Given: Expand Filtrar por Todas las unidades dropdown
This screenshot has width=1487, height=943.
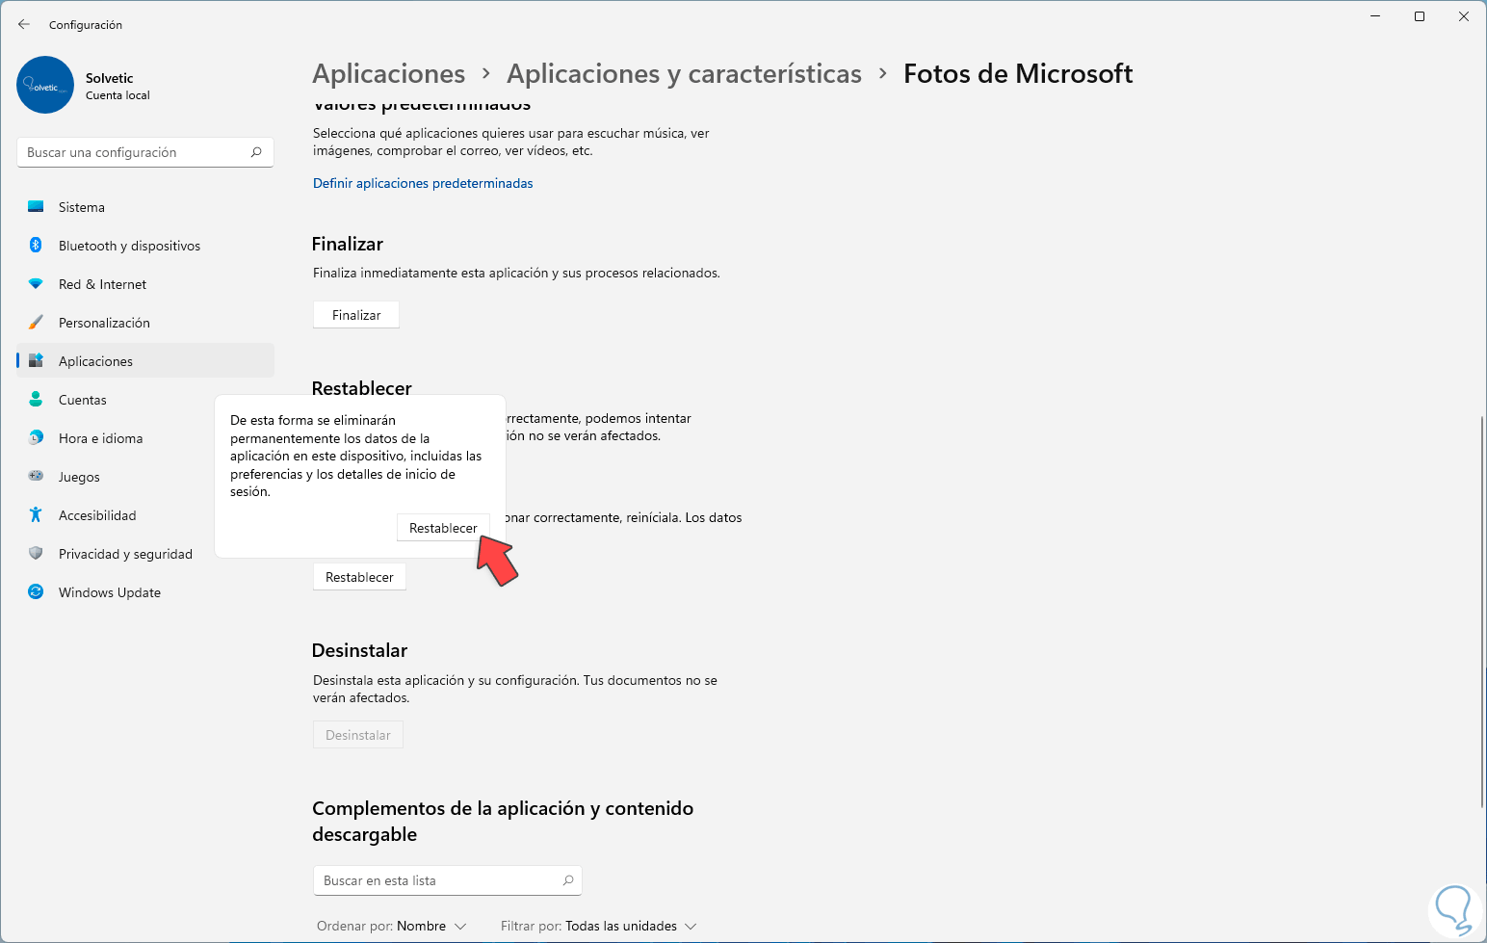Looking at the screenshot, I should point(598,926).
